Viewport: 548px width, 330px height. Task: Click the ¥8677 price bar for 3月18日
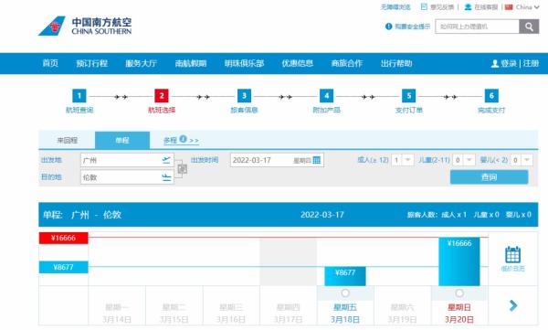345,276
